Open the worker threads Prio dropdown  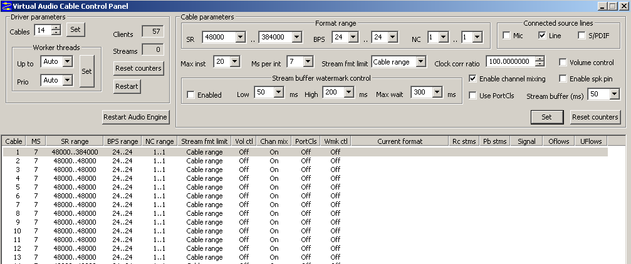click(68, 80)
